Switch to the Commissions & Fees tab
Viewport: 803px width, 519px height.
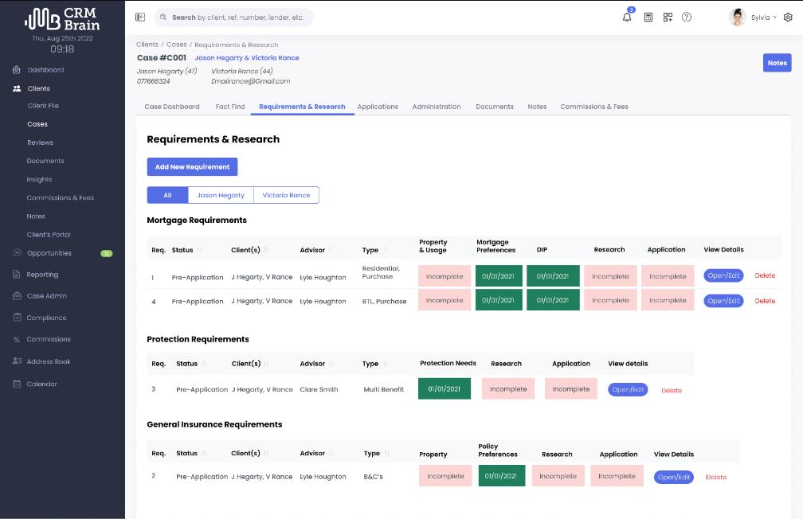click(x=594, y=107)
